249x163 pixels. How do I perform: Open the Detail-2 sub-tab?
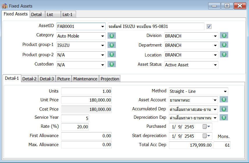point(29,79)
